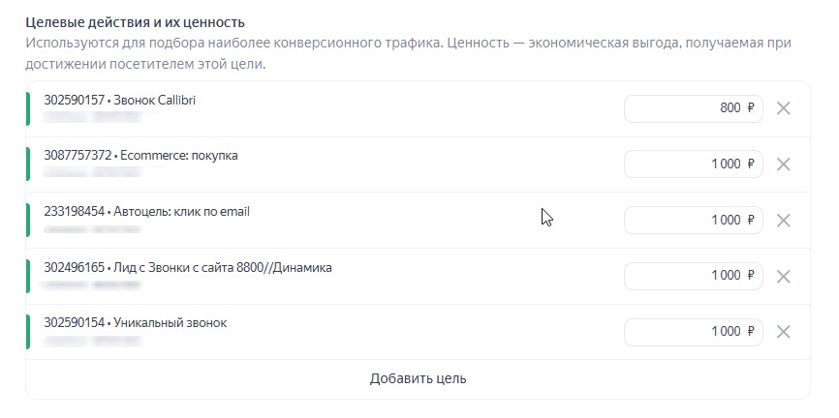
Task: Click the Целевые действия и их ценность heading
Action: point(135,21)
